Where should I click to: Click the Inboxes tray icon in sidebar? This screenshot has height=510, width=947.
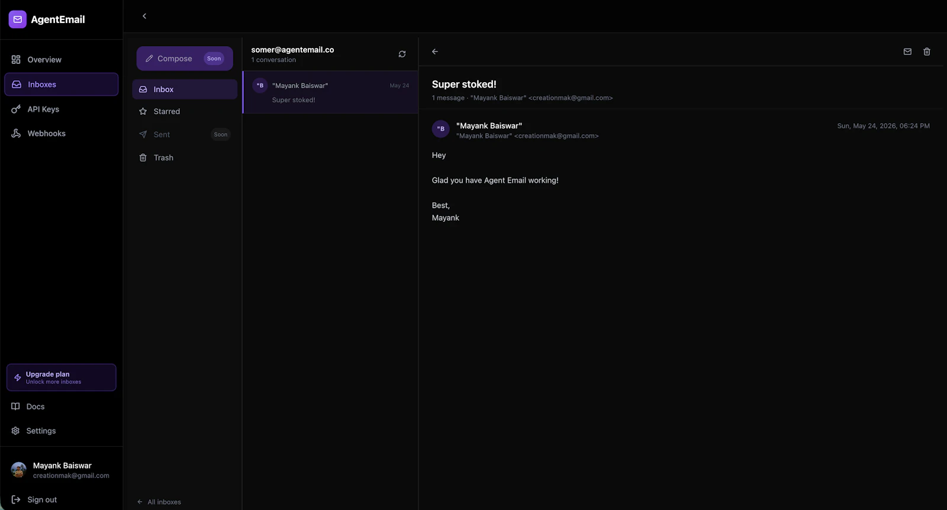pyautogui.click(x=17, y=85)
